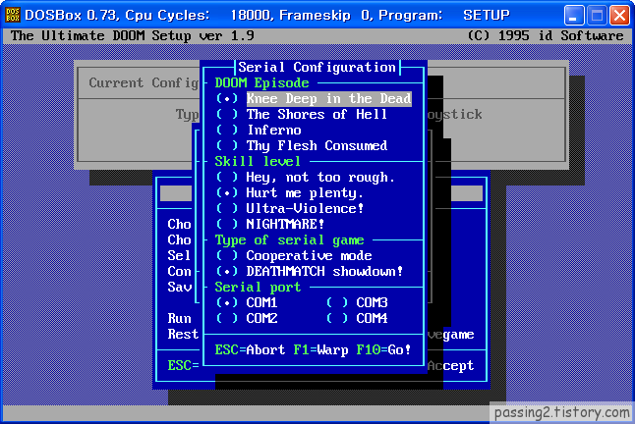Click the DOOM Episode section heading
The width and height of the screenshot is (635, 424).
[261, 83]
